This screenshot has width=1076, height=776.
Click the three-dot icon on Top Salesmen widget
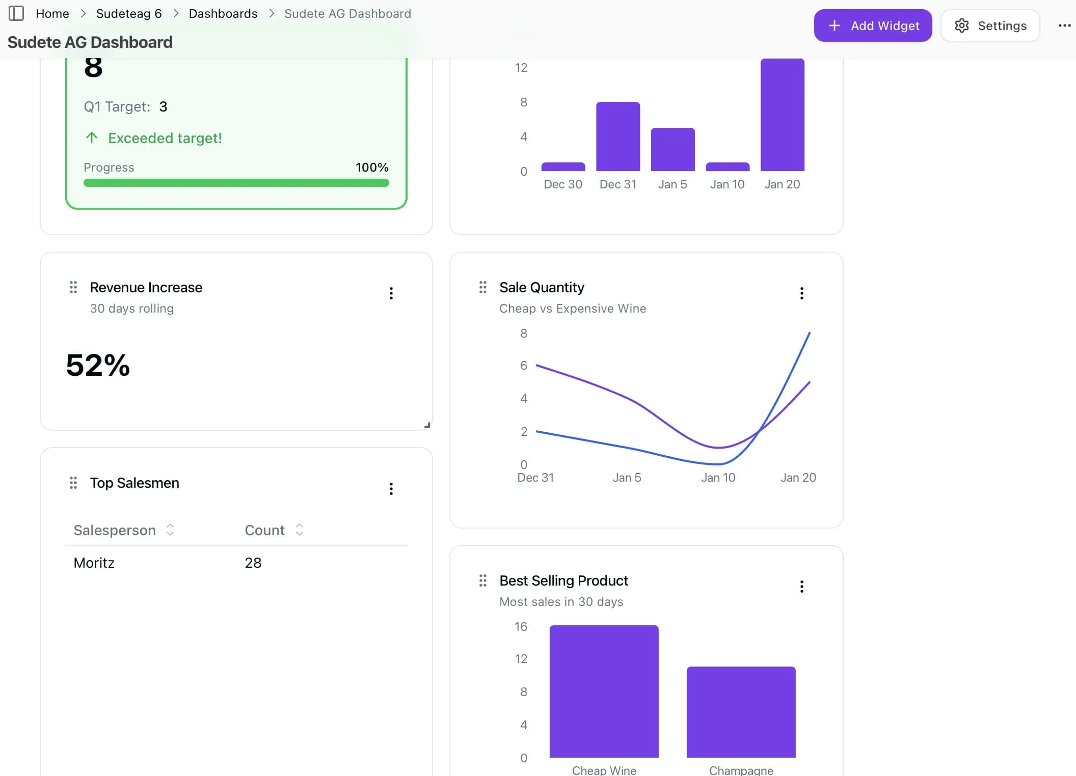[x=391, y=489]
